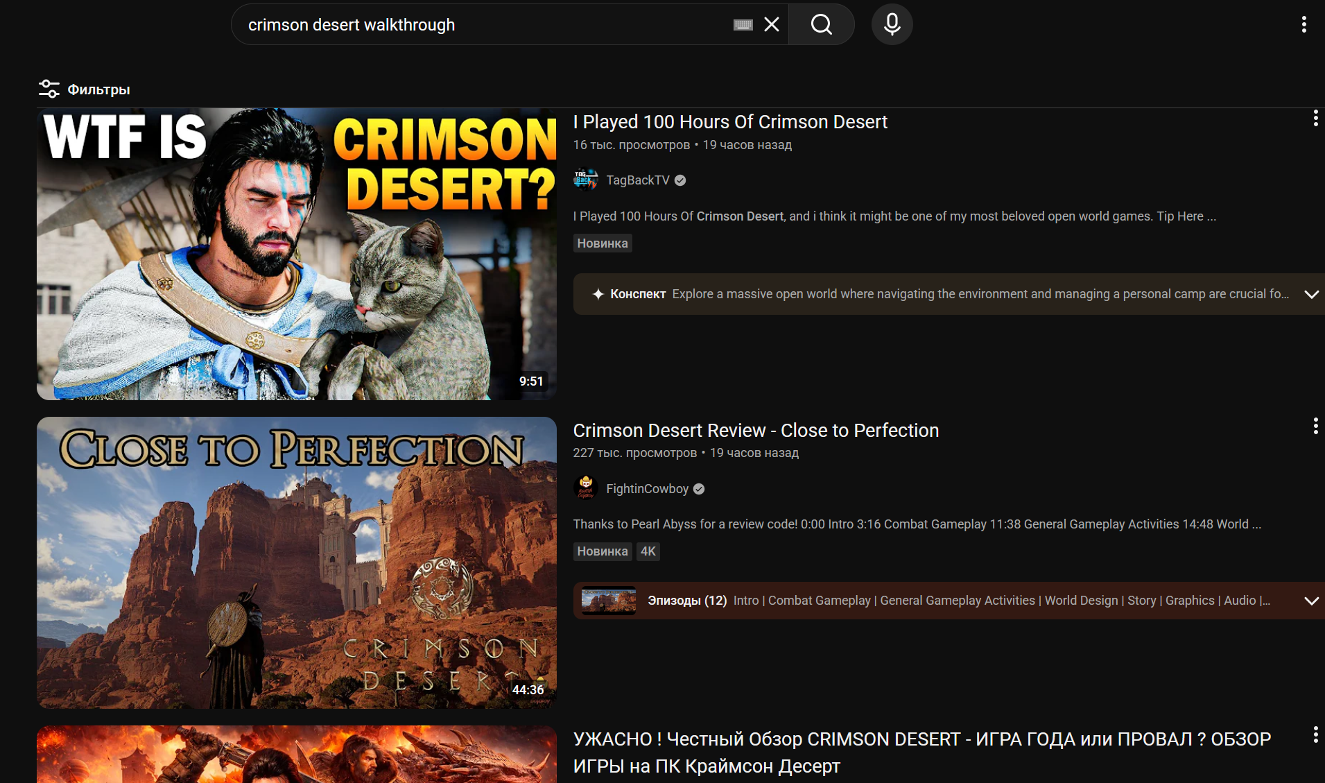Click the search magnifier button
Viewport: 1325px width, 783px height.
coord(822,25)
